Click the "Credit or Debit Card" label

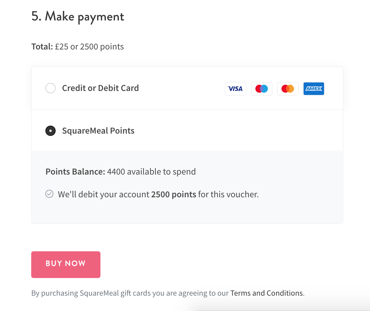100,88
